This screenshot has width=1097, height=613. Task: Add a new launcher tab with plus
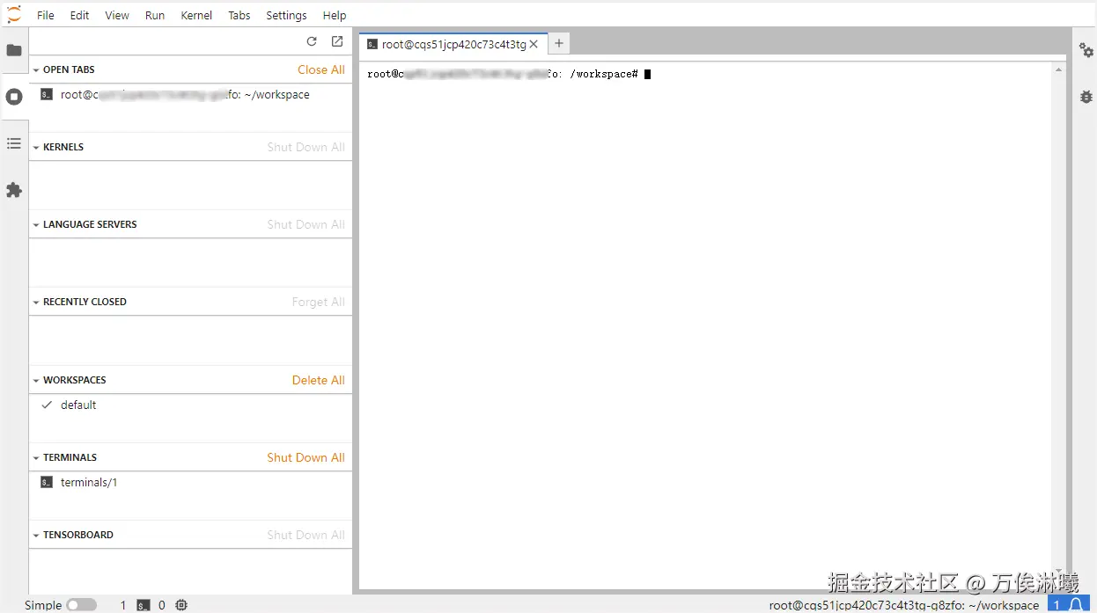click(559, 43)
